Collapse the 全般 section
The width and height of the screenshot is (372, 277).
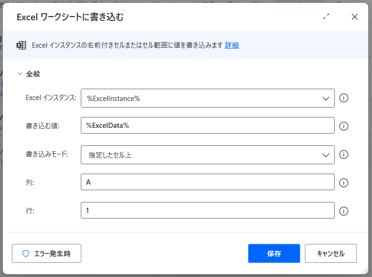tap(20, 74)
